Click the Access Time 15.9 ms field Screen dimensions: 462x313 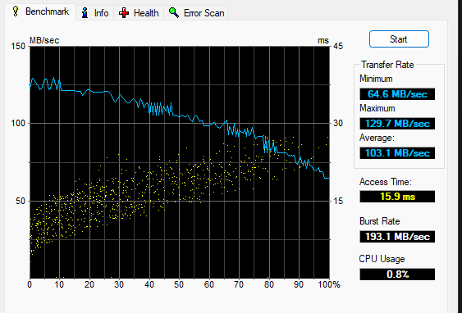[x=397, y=196]
